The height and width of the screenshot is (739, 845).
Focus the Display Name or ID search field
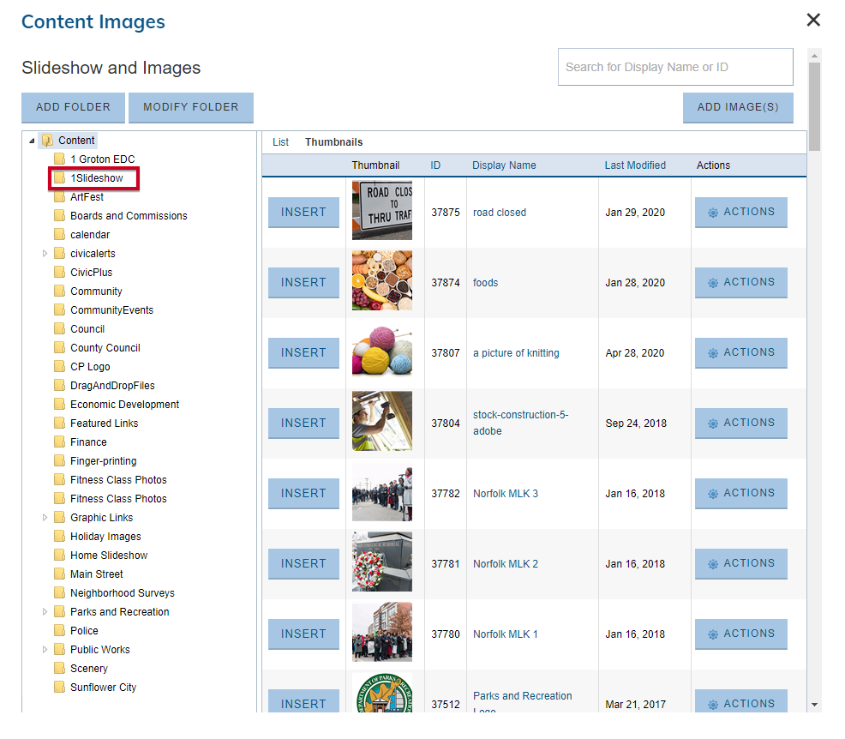[x=675, y=67]
